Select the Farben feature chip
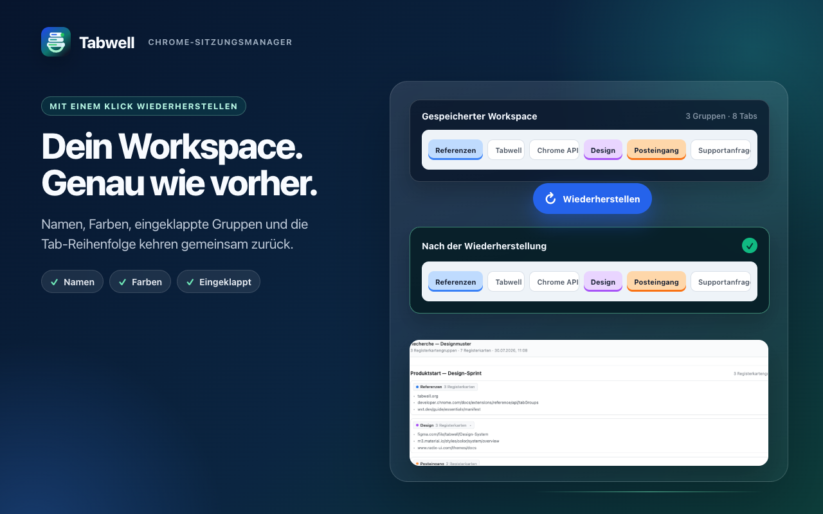Screen dimensions: 823x514 (140, 281)
